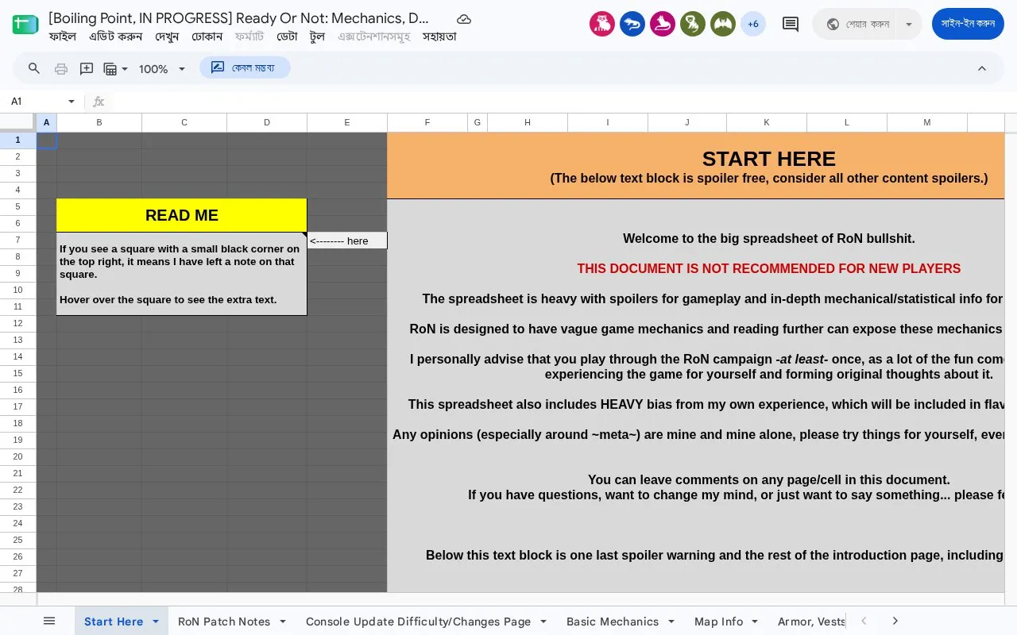The image size is (1017, 635).
Task: Select column D header
Action: click(x=267, y=122)
